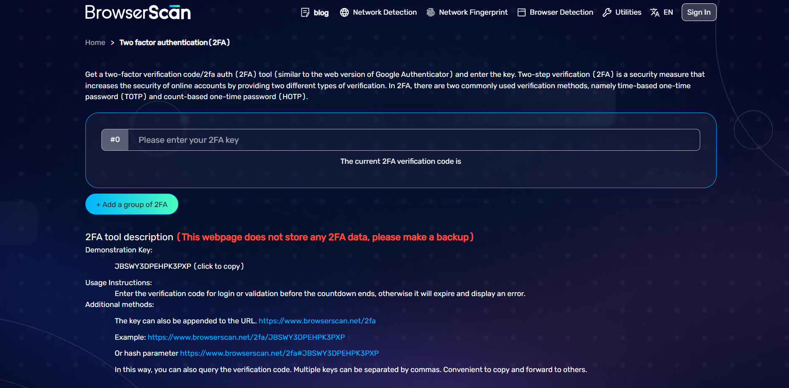The height and width of the screenshot is (388, 789).
Task: Open the blog menu item
Action: 321,13
